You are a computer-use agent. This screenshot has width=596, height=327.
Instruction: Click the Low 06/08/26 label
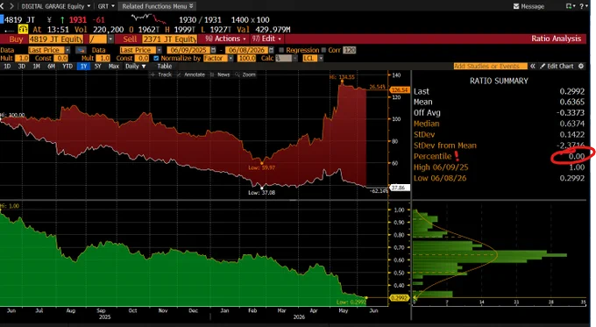[x=440, y=178]
